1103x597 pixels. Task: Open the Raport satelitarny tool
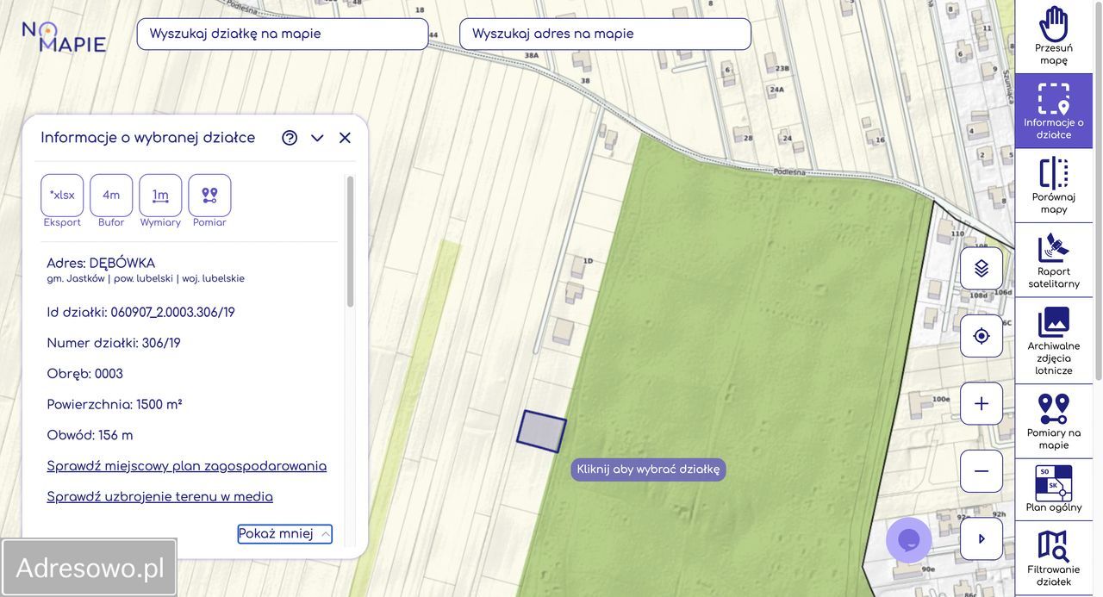pyautogui.click(x=1053, y=260)
